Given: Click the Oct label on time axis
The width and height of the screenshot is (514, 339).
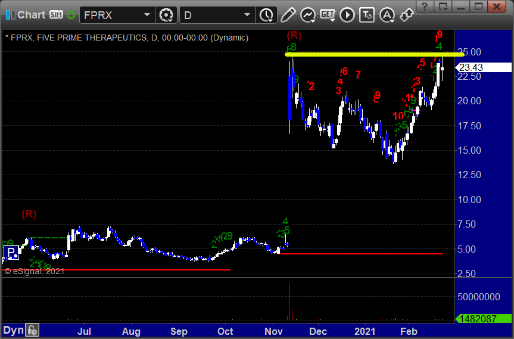Looking at the screenshot, I should pos(225,331).
